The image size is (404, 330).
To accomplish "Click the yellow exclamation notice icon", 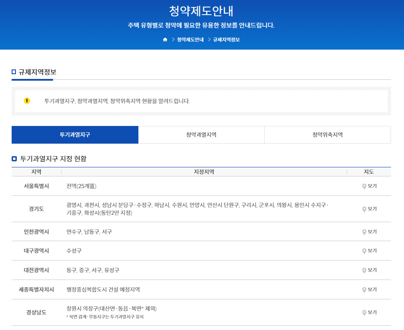I will (x=27, y=101).
